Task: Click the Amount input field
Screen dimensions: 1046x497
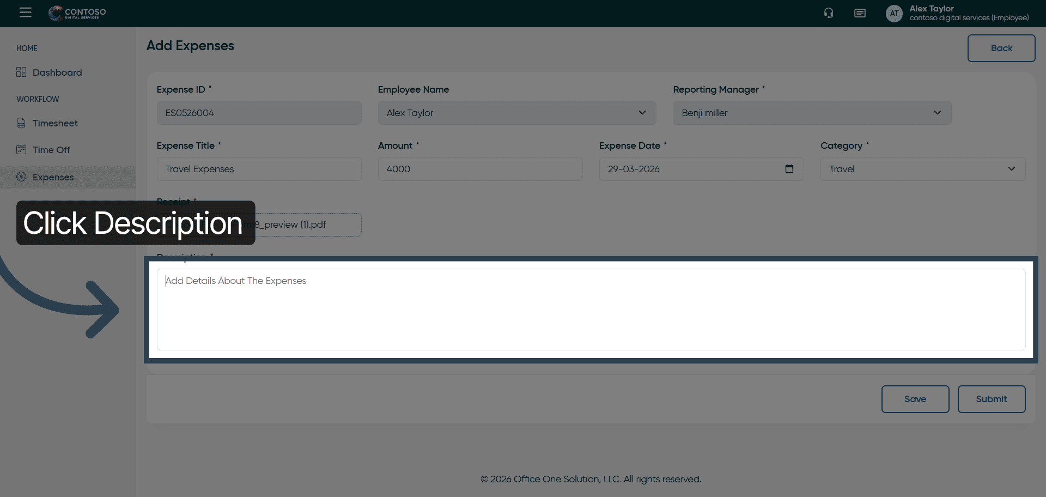Action: 480,169
